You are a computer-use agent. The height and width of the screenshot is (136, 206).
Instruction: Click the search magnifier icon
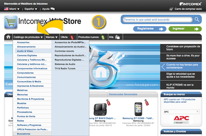click(197, 19)
